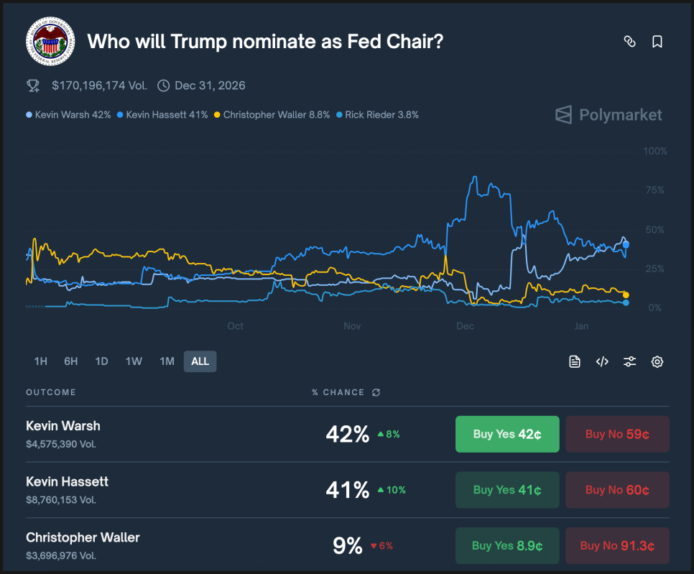This screenshot has height=574, width=694.
Task: Open chart filter sliders icon
Action: (629, 361)
